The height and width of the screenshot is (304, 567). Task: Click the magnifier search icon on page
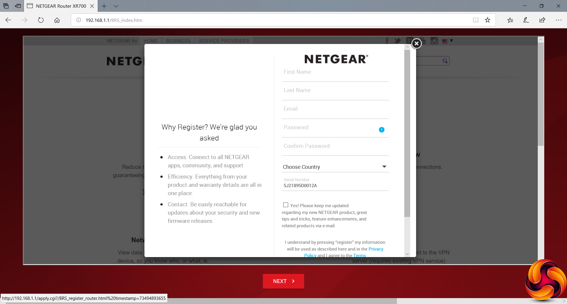(x=445, y=61)
